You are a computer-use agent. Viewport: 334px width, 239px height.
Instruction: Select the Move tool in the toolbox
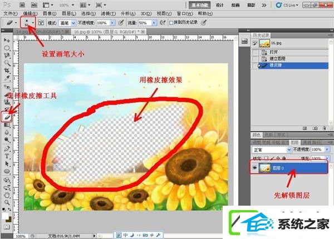coord(7,40)
